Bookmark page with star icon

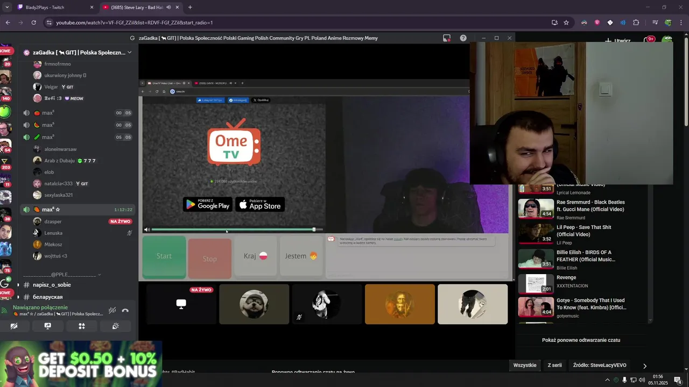pos(566,23)
